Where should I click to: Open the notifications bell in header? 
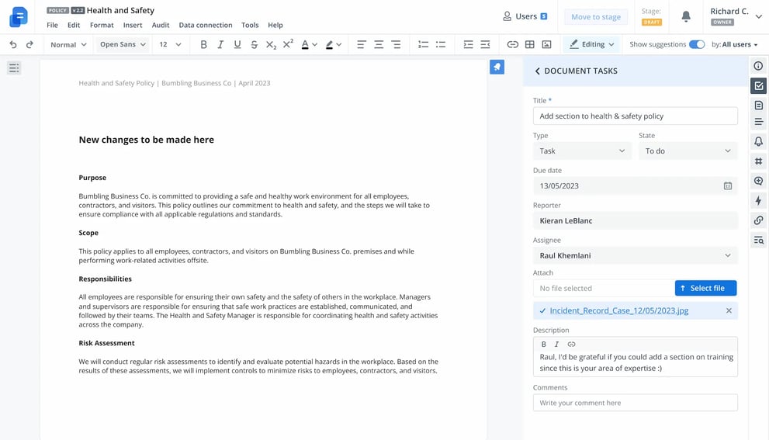[686, 16]
